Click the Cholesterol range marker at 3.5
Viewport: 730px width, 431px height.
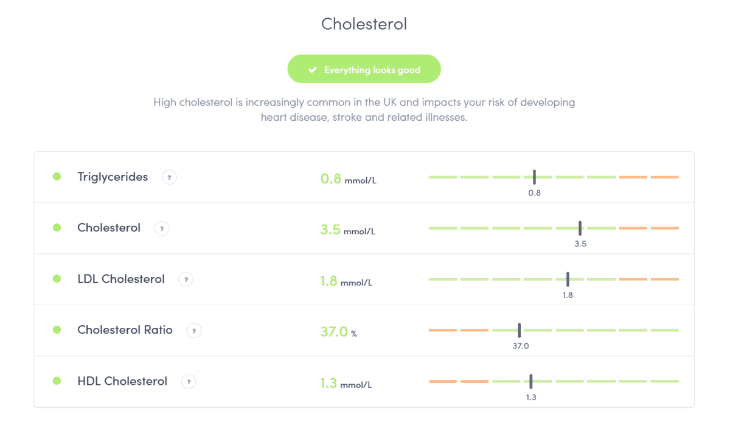tap(580, 228)
